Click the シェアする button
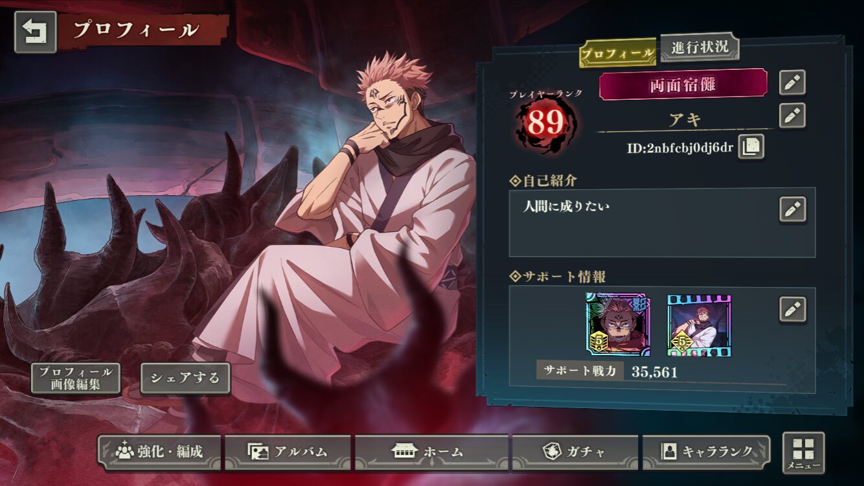The image size is (864, 486). tap(185, 378)
